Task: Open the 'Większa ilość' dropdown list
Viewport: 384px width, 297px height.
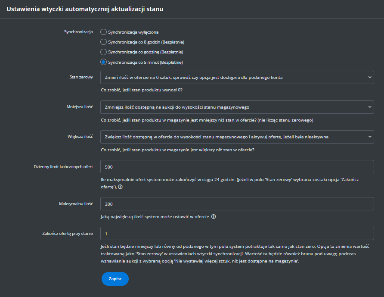Action: (237, 137)
